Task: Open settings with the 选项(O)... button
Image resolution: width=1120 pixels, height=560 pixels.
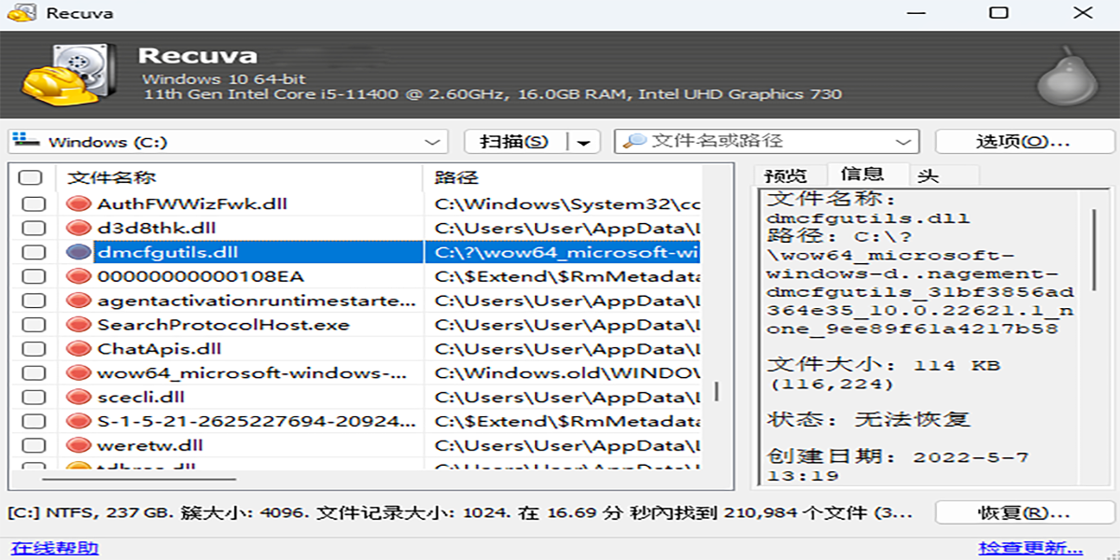Action: (x=1025, y=142)
